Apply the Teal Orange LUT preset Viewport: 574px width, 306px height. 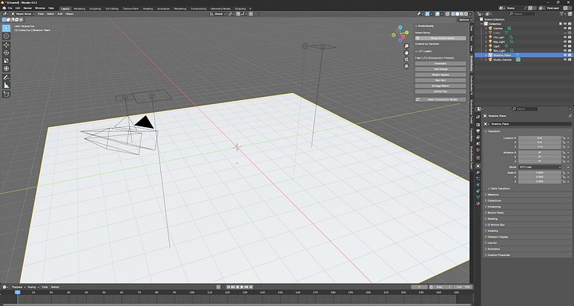coord(440,69)
